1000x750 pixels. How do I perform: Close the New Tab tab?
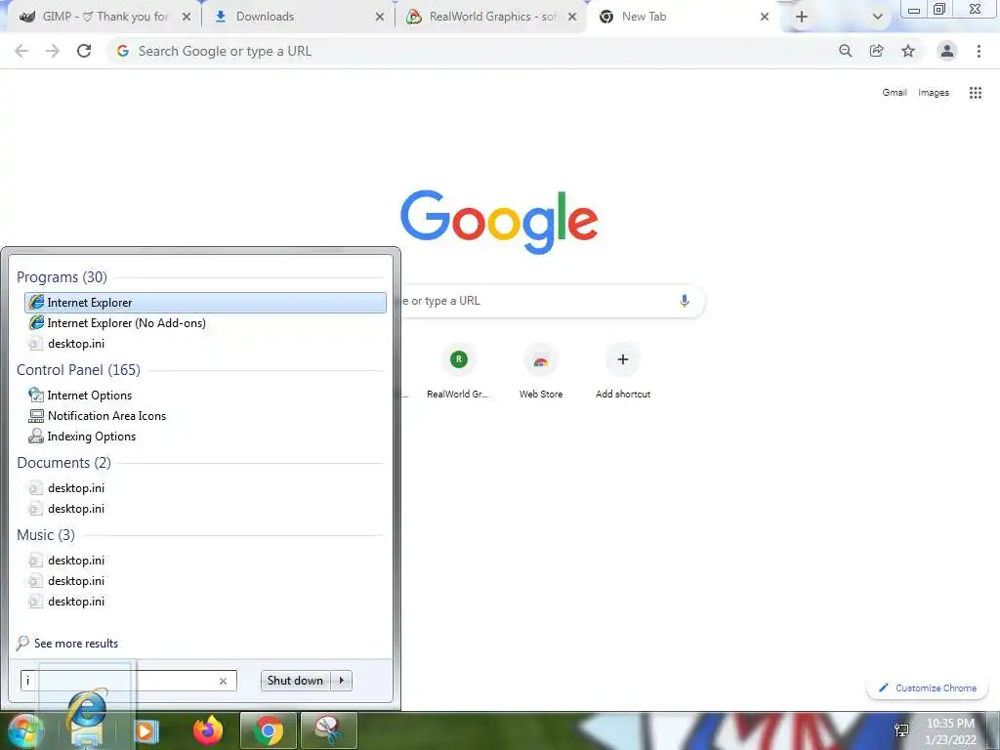click(x=764, y=17)
